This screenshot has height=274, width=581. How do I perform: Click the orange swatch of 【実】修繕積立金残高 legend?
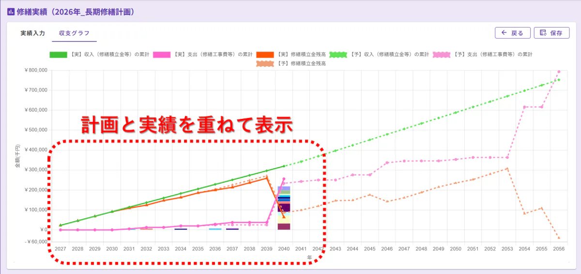tap(266, 55)
